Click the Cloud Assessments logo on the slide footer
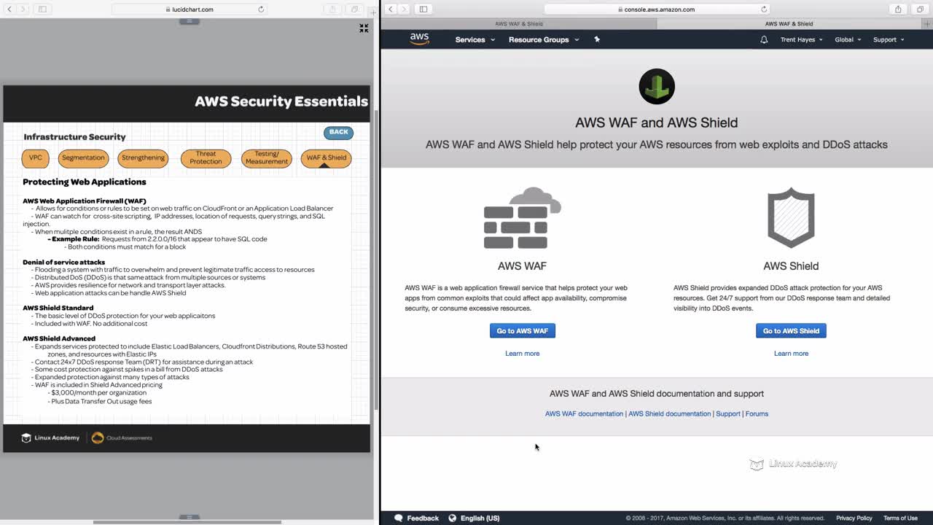This screenshot has width=933, height=525. tap(122, 437)
